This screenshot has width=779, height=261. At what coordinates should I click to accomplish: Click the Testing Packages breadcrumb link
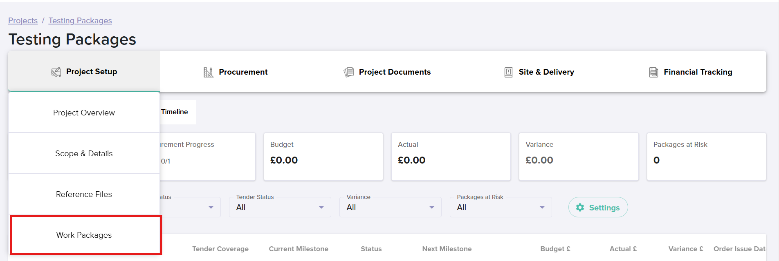pos(80,20)
